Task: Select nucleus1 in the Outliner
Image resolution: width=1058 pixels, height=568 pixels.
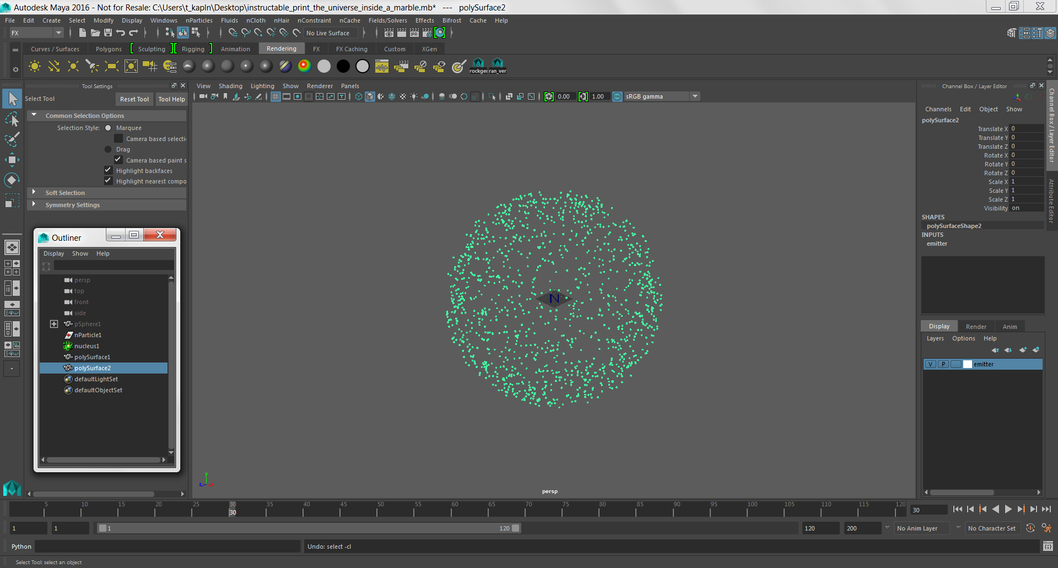Action: pos(87,346)
